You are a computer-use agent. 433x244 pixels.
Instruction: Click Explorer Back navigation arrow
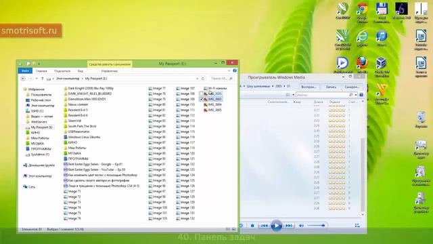[23, 79]
